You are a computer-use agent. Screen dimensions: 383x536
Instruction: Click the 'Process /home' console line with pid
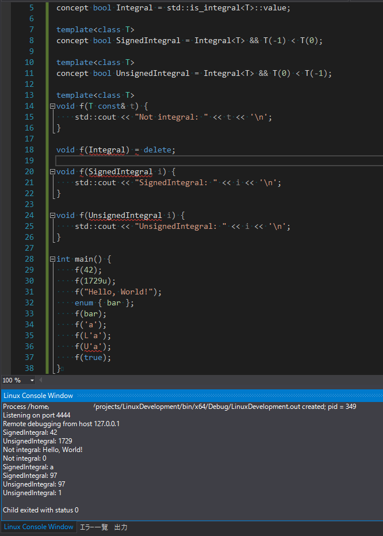click(x=179, y=407)
